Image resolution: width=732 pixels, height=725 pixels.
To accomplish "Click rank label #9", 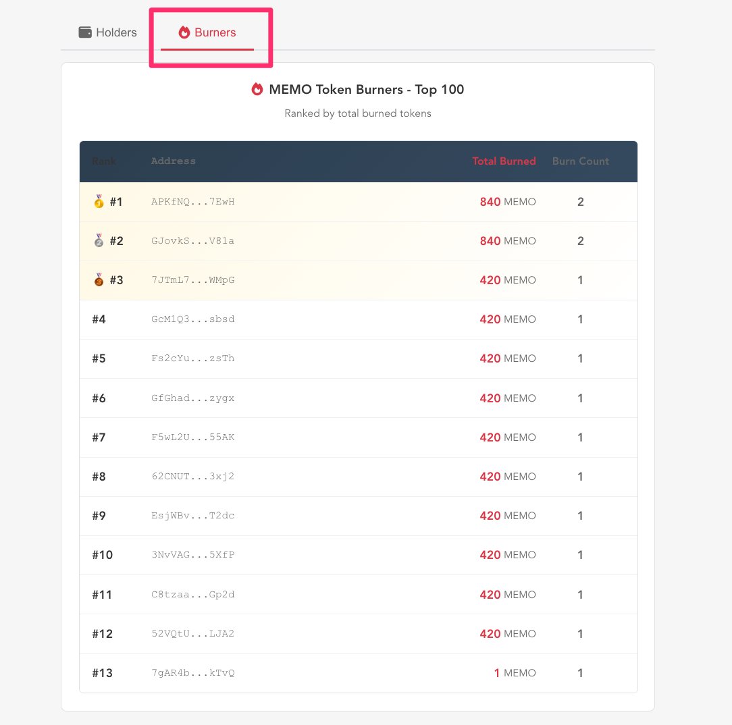I will (99, 516).
